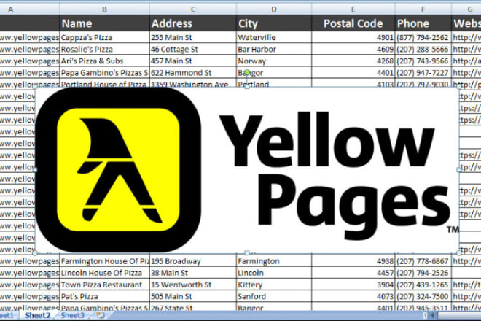Select postal code 4073 cell

tap(353, 296)
